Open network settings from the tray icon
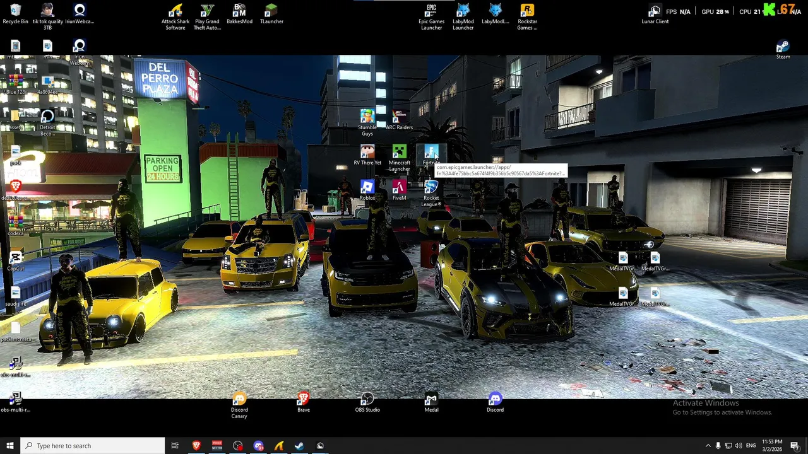This screenshot has height=454, width=808. tap(728, 446)
